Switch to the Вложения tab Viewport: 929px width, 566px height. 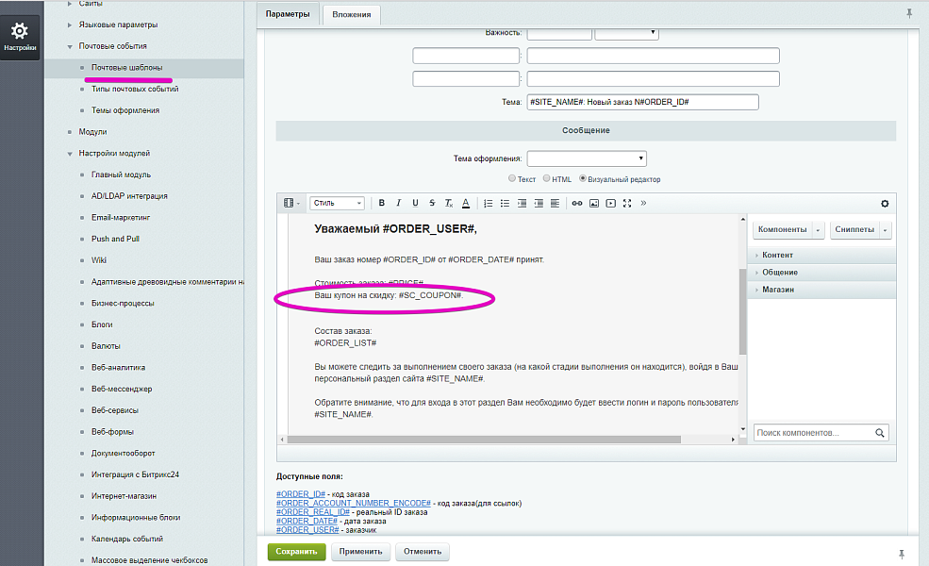pyautogui.click(x=352, y=14)
